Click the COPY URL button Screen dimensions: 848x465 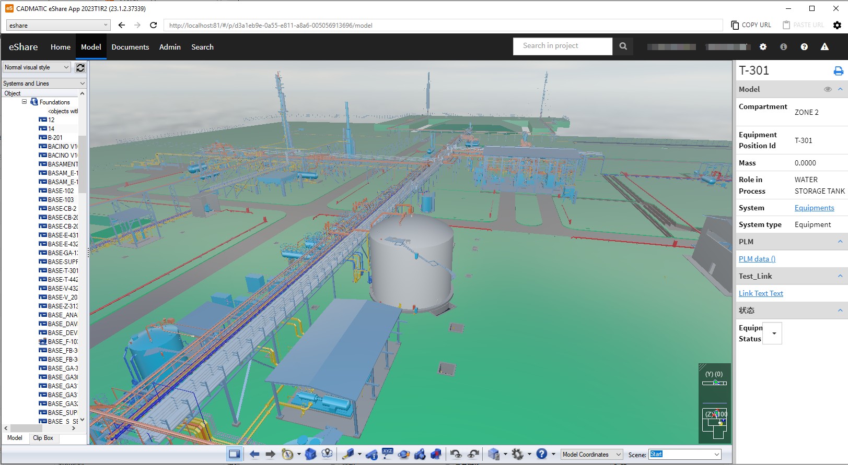pos(751,25)
